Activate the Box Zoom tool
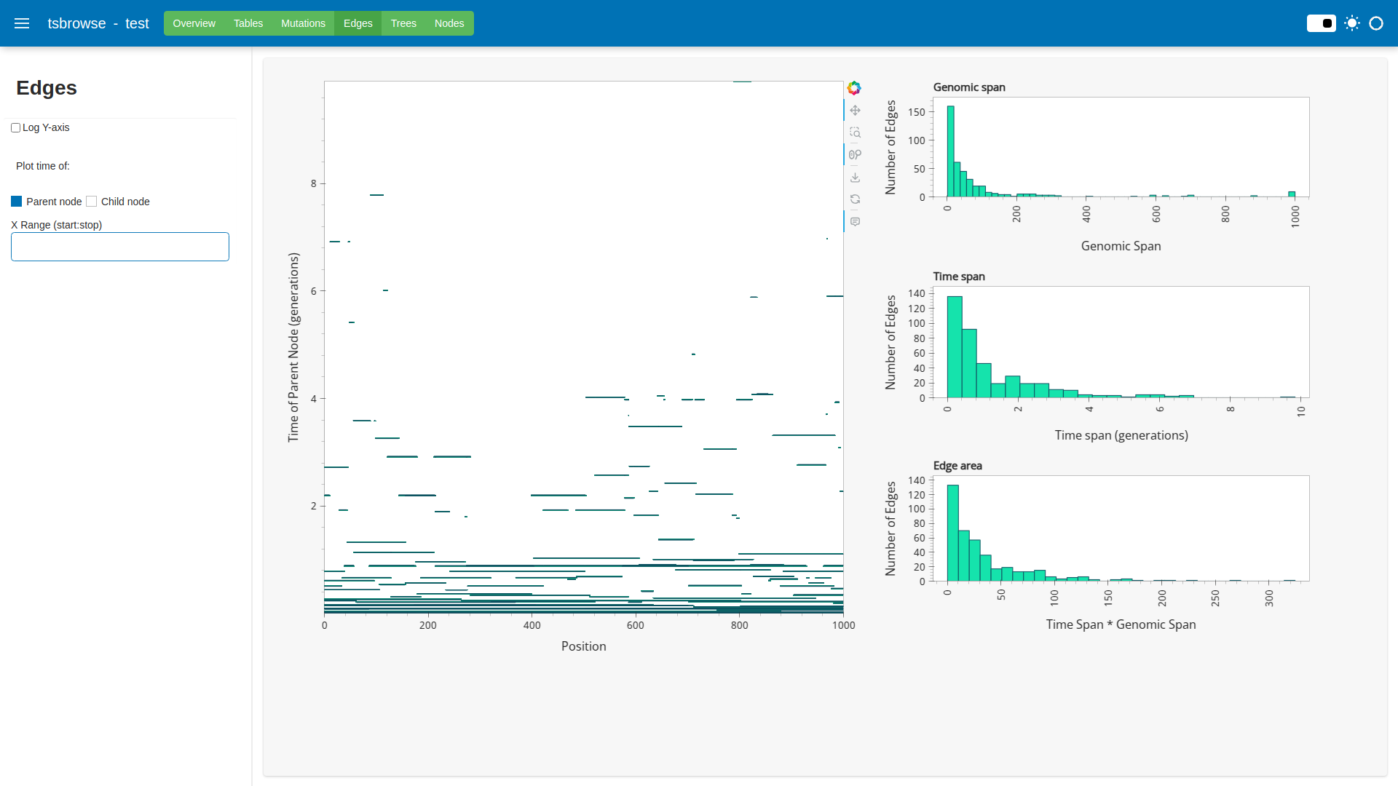This screenshot has height=786, width=1398. pos(855,132)
